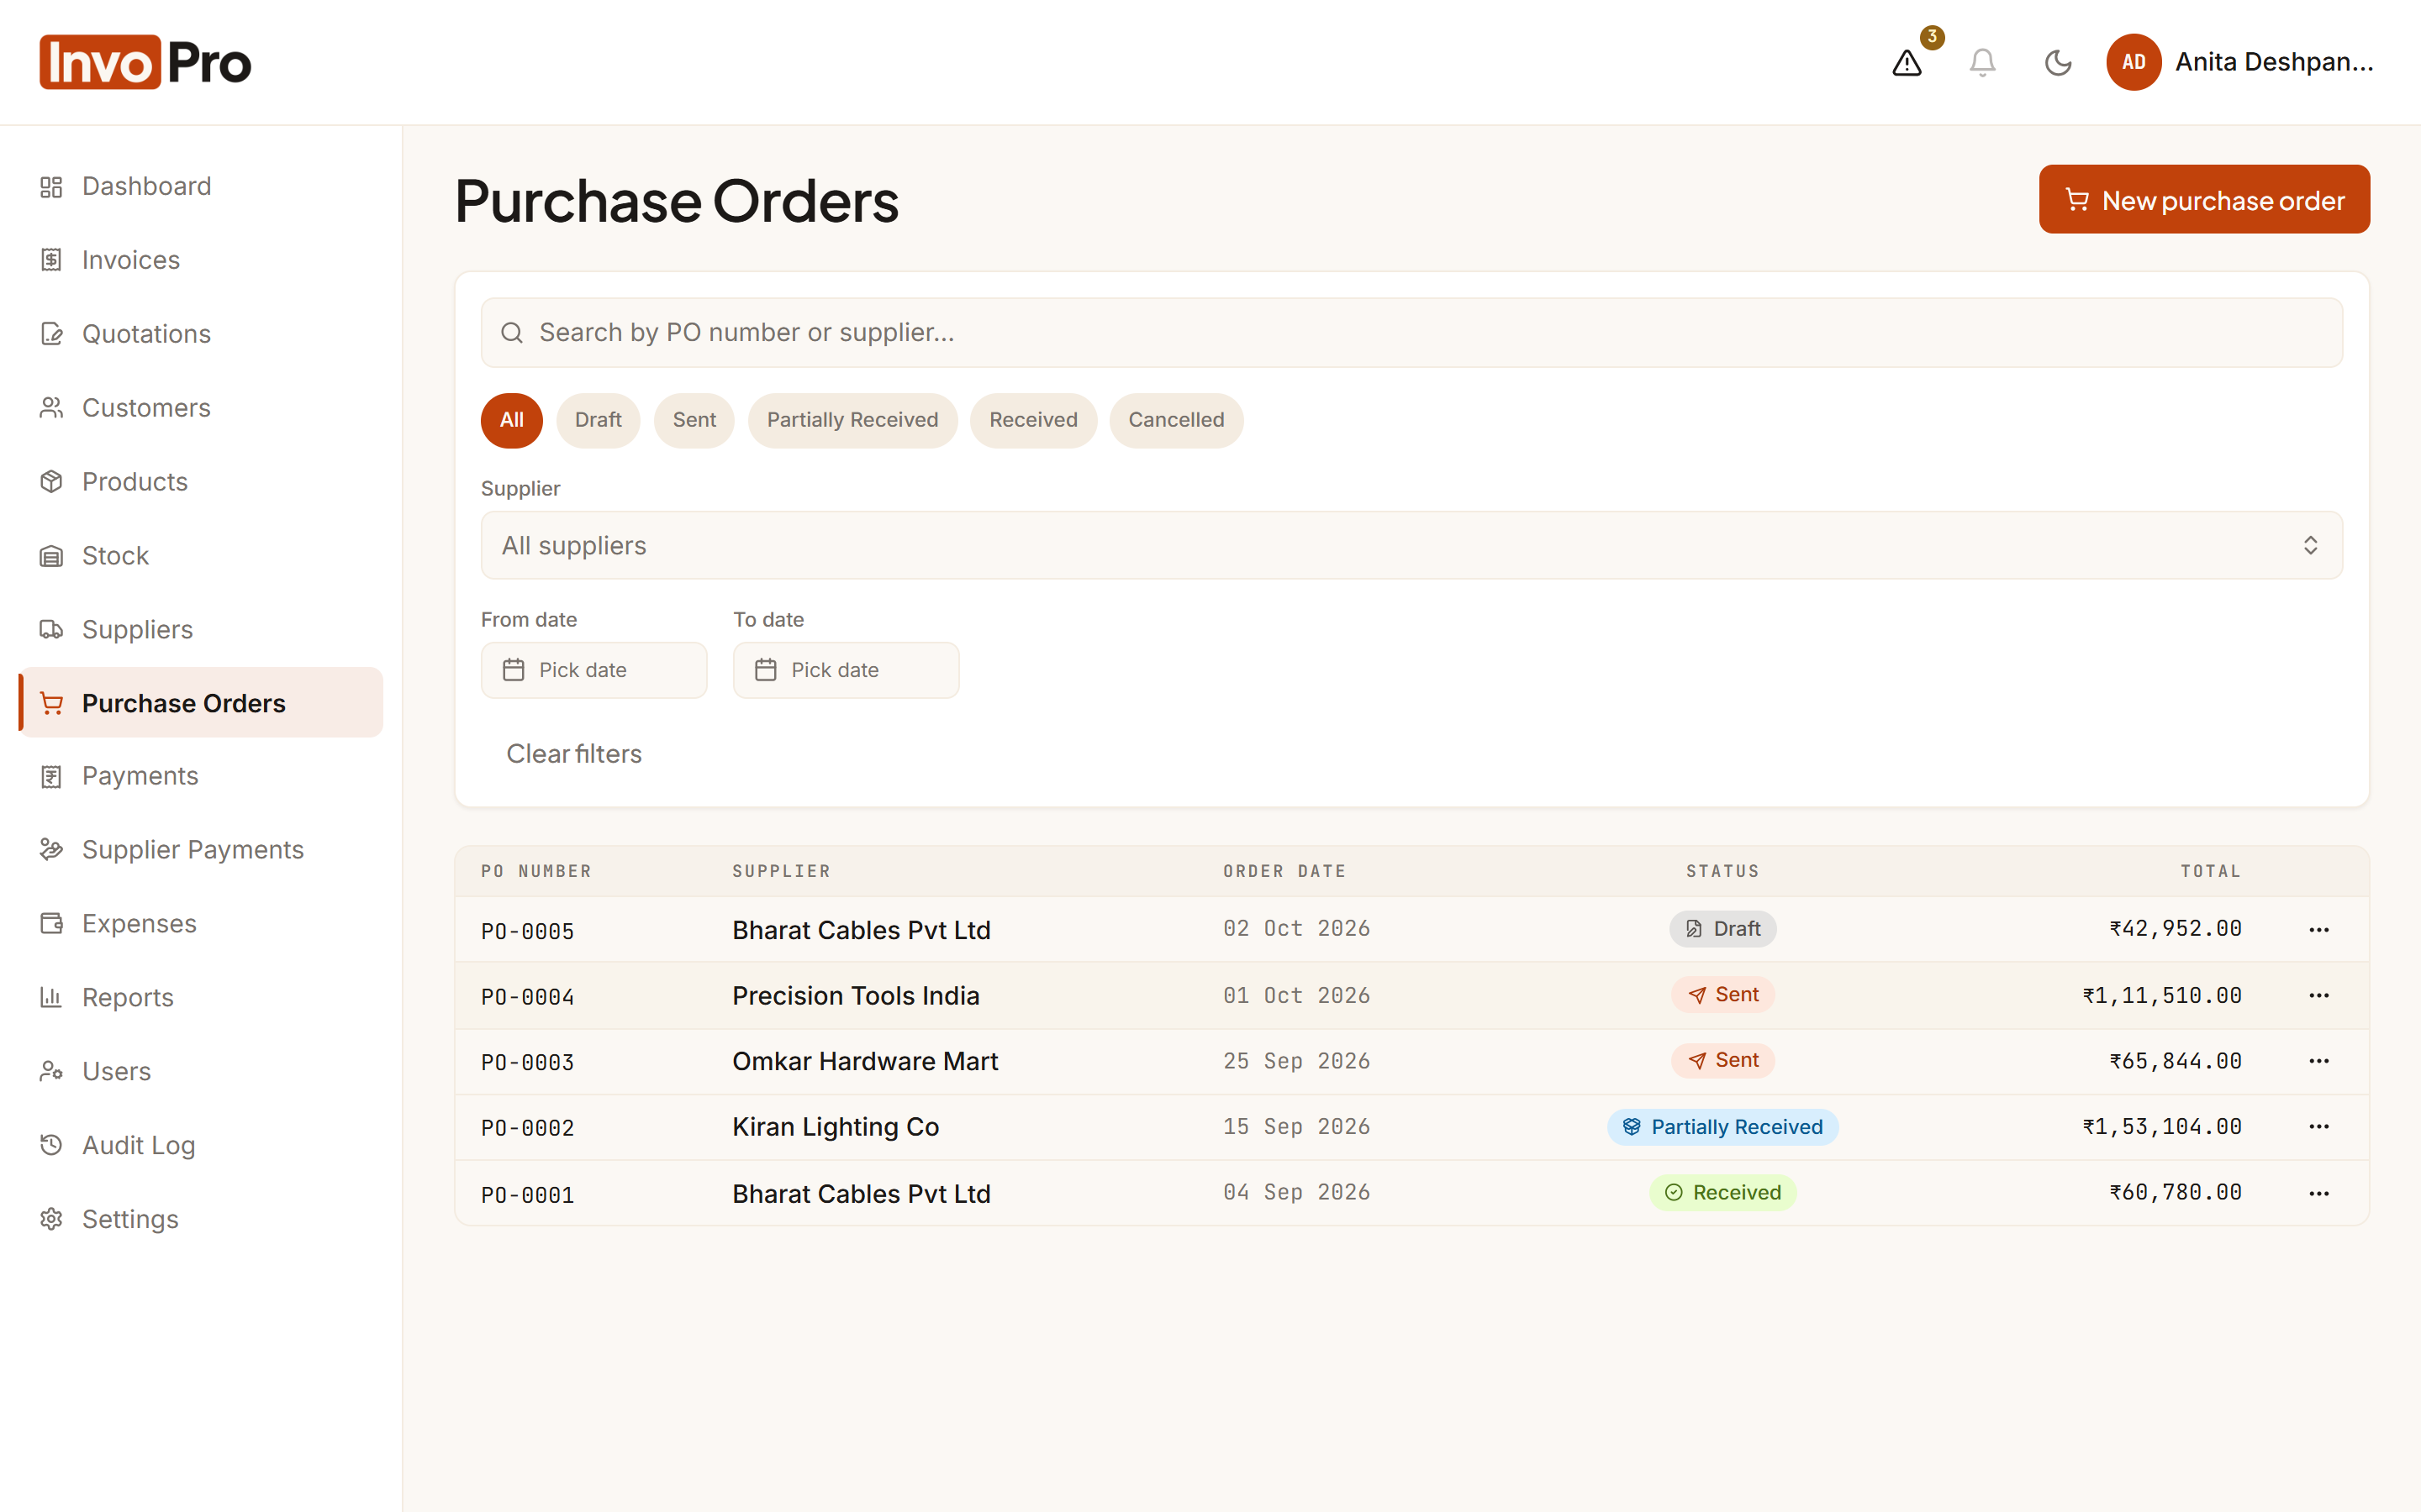Open Expenses page from sidebar

(201, 924)
